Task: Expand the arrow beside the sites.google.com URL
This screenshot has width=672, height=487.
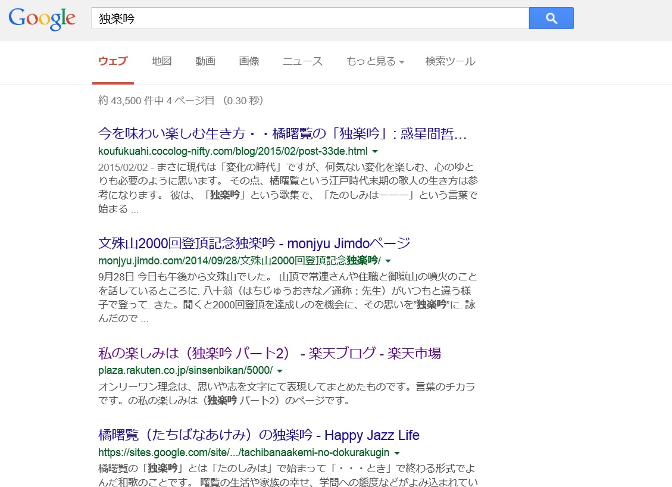Action: (396, 452)
